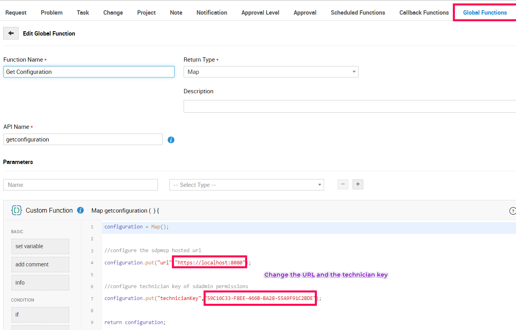Viewport: 516px width, 330px height.
Task: Select the Callback Functions tab
Action: [424, 13]
